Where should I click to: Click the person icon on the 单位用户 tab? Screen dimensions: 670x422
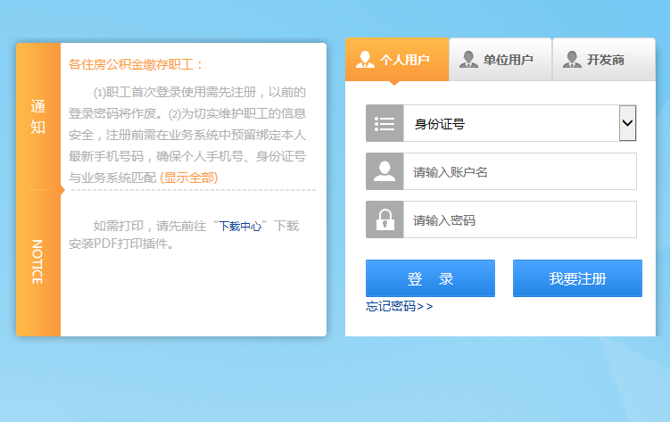[468, 60]
